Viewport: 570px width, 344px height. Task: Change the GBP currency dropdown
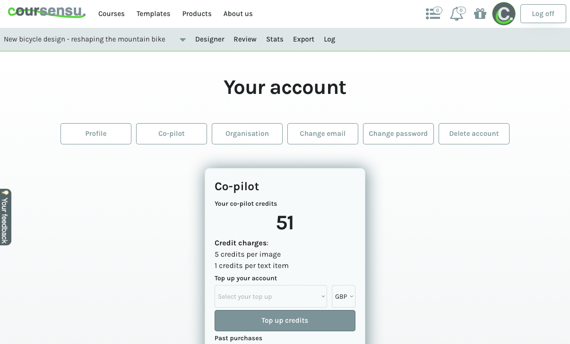[344, 296]
